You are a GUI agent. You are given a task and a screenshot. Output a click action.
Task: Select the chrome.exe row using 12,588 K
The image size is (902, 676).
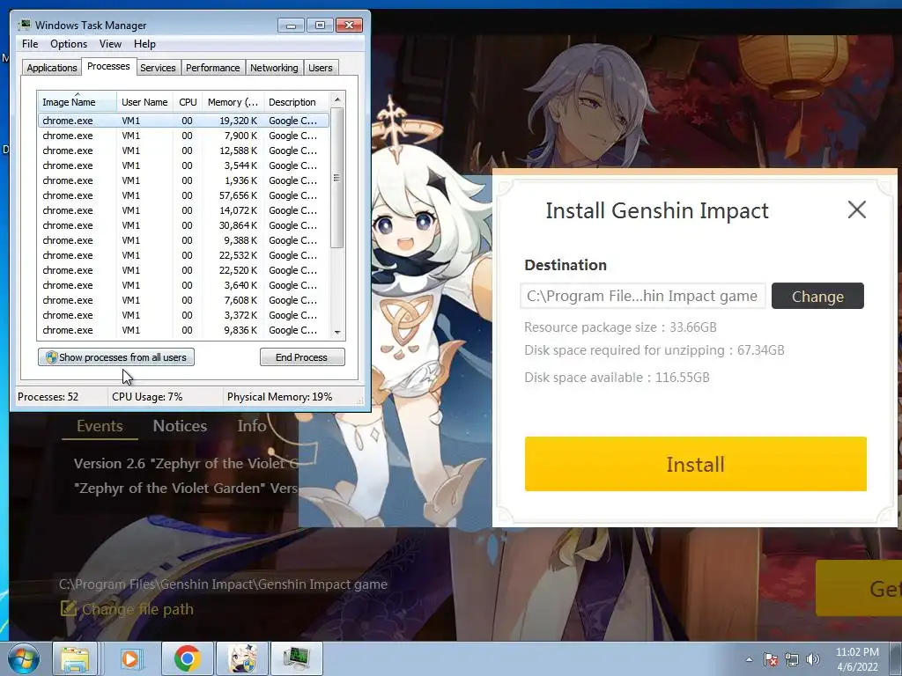point(183,151)
